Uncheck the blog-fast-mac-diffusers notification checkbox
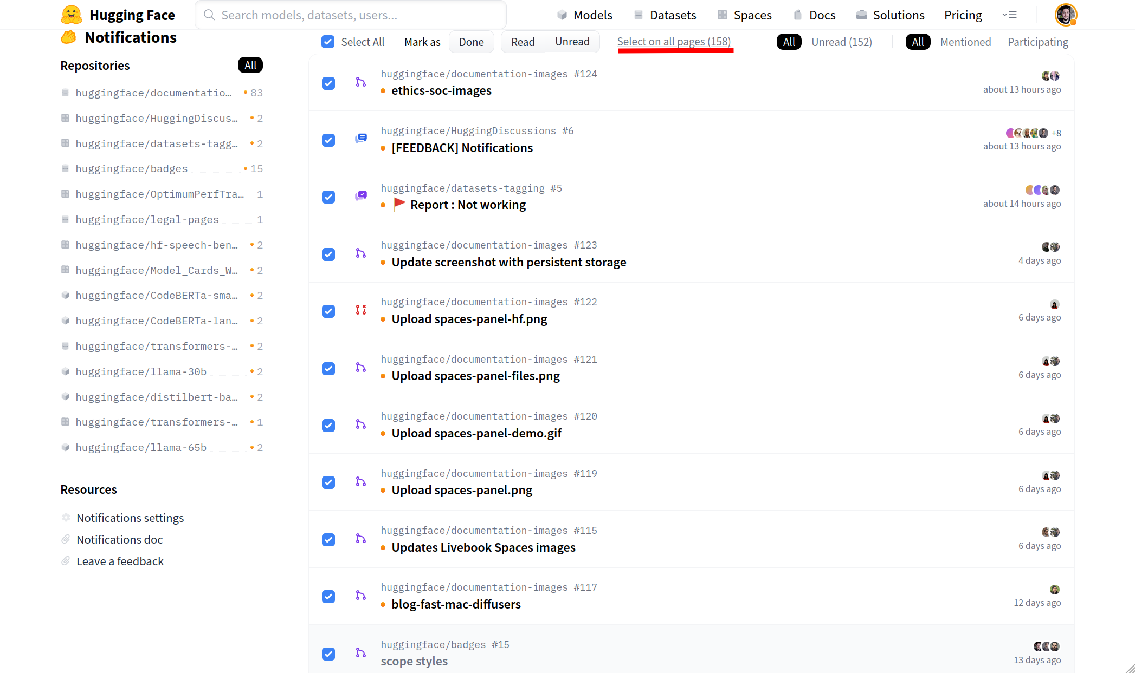This screenshot has height=673, width=1135. coord(328,597)
